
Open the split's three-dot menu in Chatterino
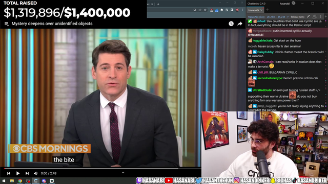[x=321, y=17]
